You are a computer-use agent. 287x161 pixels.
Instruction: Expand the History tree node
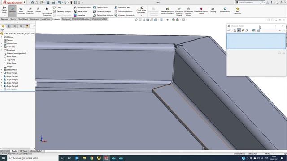2,37
